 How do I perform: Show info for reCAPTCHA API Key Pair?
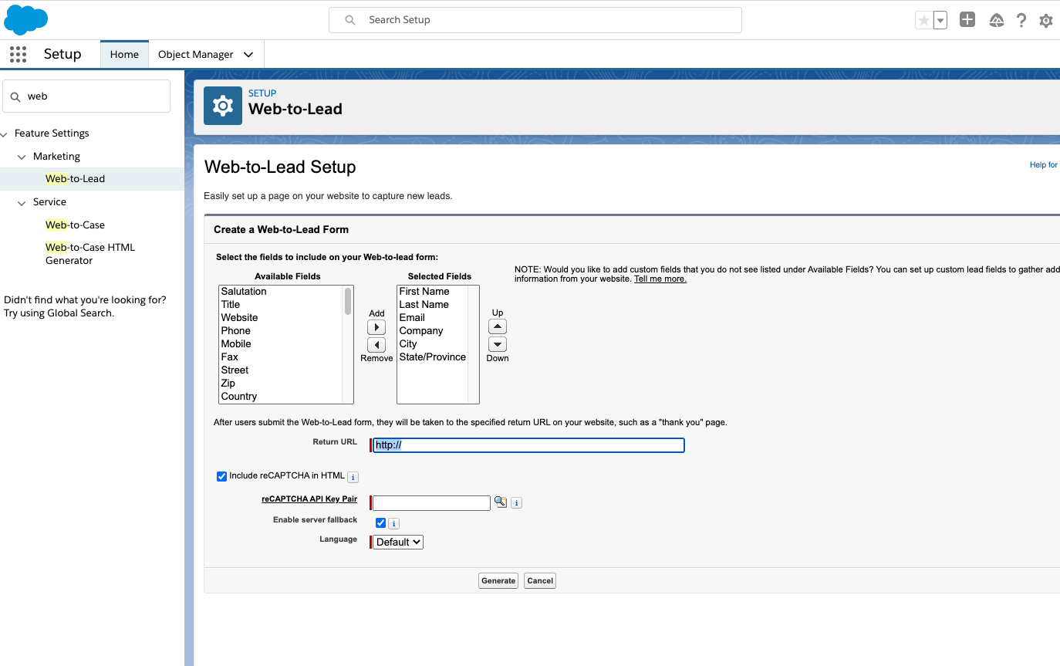coord(517,503)
